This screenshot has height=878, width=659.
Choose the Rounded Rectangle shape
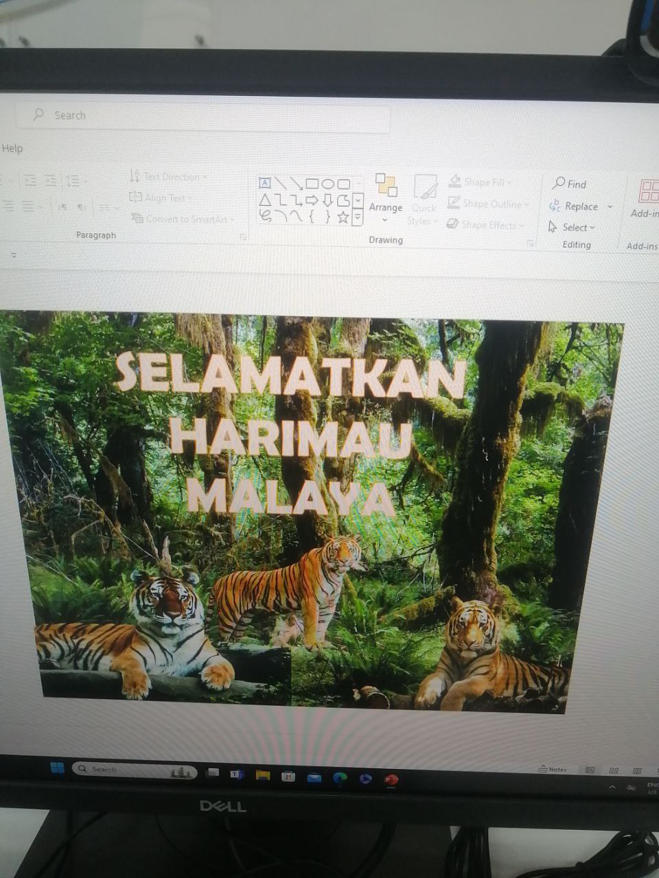[343, 184]
